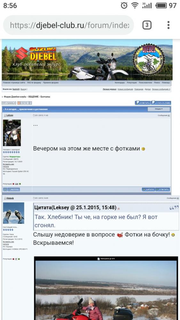Click the Выход logout link
This screenshot has width=180, height=320.
[24, 89]
